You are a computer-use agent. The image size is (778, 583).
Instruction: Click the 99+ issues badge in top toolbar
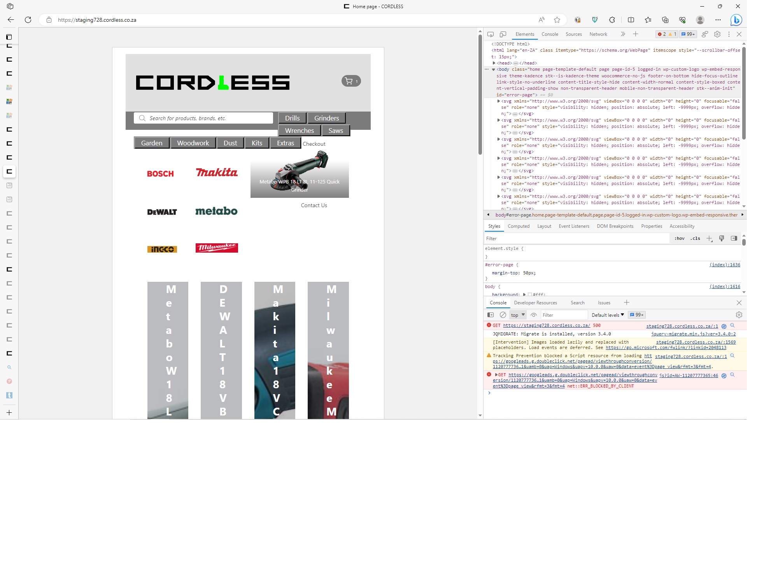pos(688,34)
